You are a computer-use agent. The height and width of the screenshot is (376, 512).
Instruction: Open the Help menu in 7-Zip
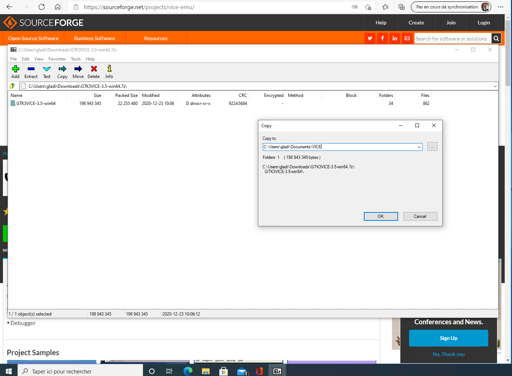[90, 59]
